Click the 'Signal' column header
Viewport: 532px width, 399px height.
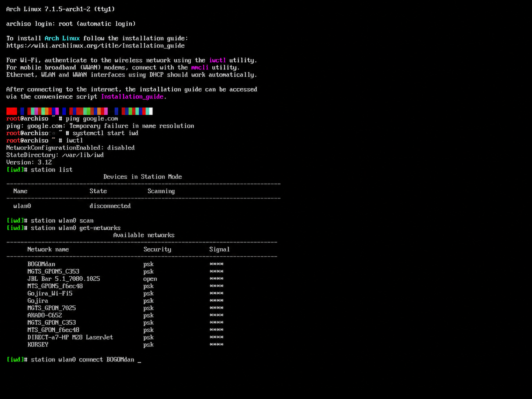point(219,250)
